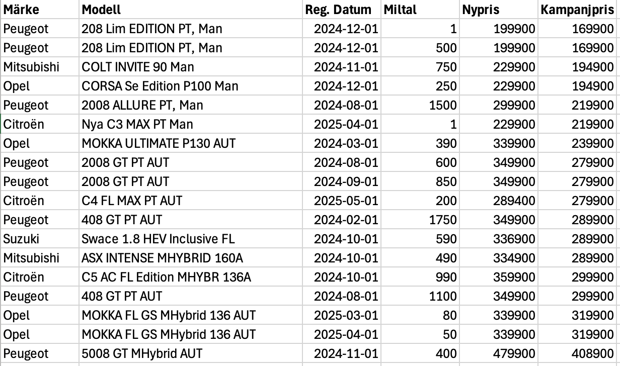Select the Kampanjpris header cell

pos(578,10)
